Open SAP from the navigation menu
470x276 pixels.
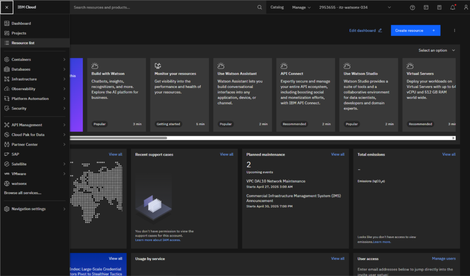[x=35, y=154]
